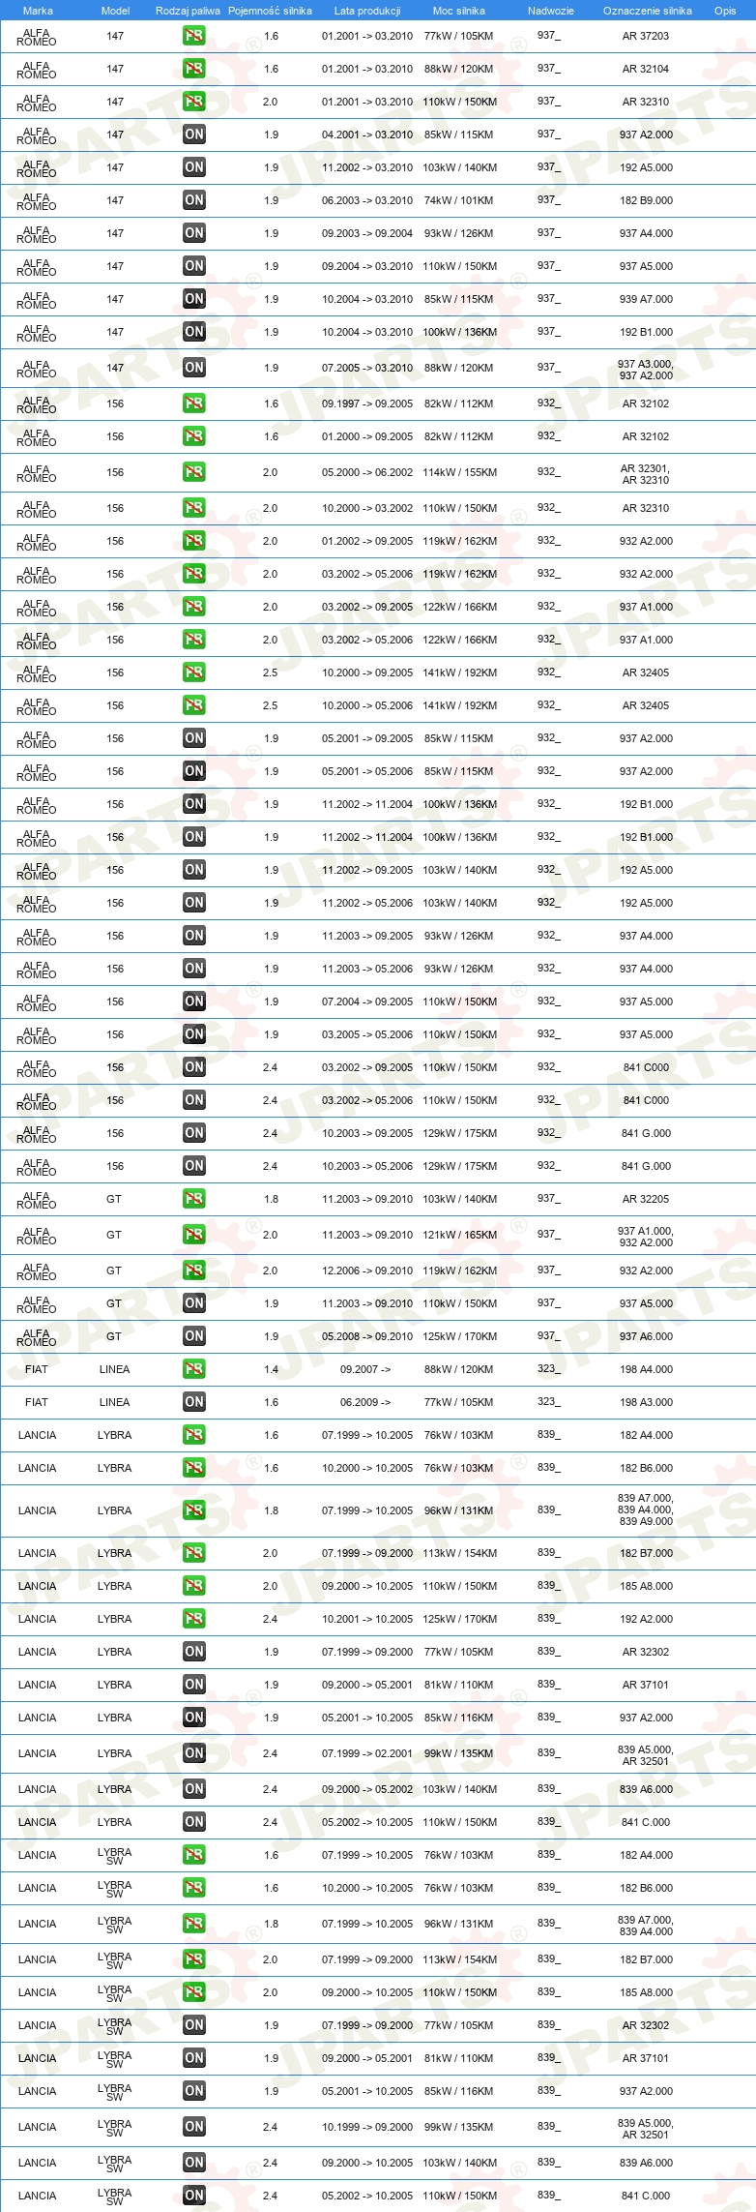
Task: Select engine code cell AR 37203
Action: point(646,36)
